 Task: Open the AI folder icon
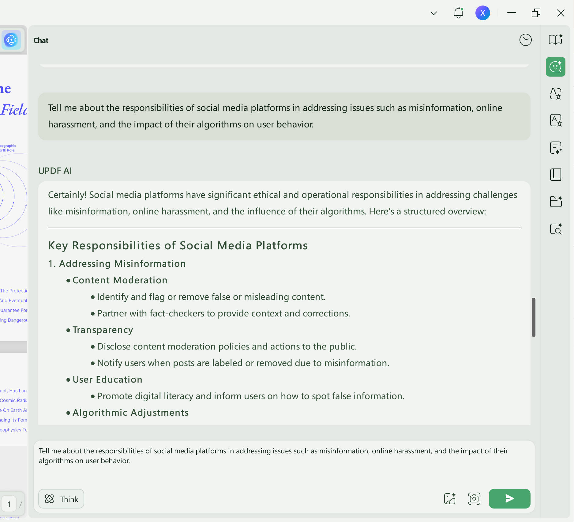coord(555,202)
